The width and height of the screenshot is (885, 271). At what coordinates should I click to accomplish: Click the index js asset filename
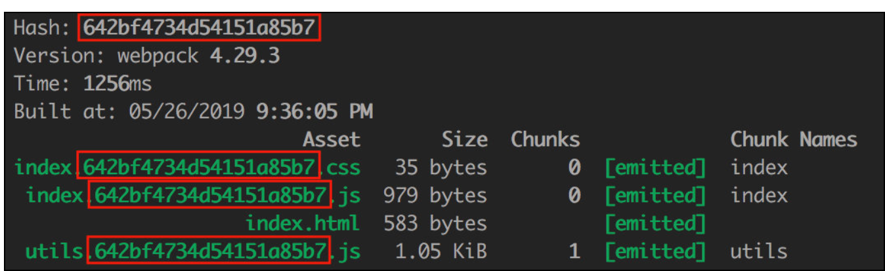(x=193, y=196)
